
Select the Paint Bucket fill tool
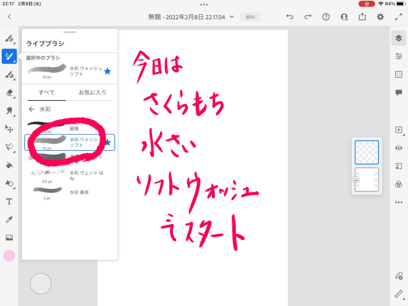tap(9, 165)
